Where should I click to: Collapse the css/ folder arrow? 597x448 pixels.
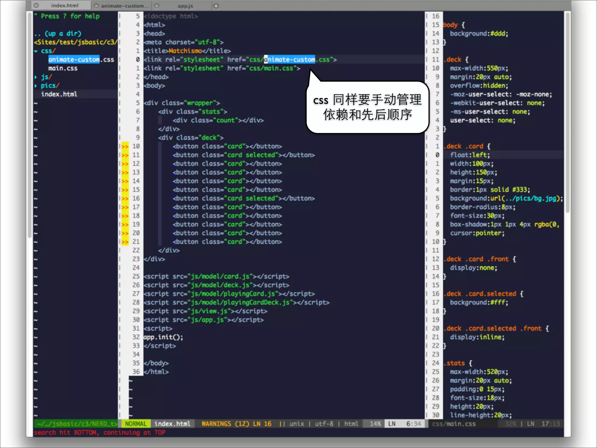point(36,51)
